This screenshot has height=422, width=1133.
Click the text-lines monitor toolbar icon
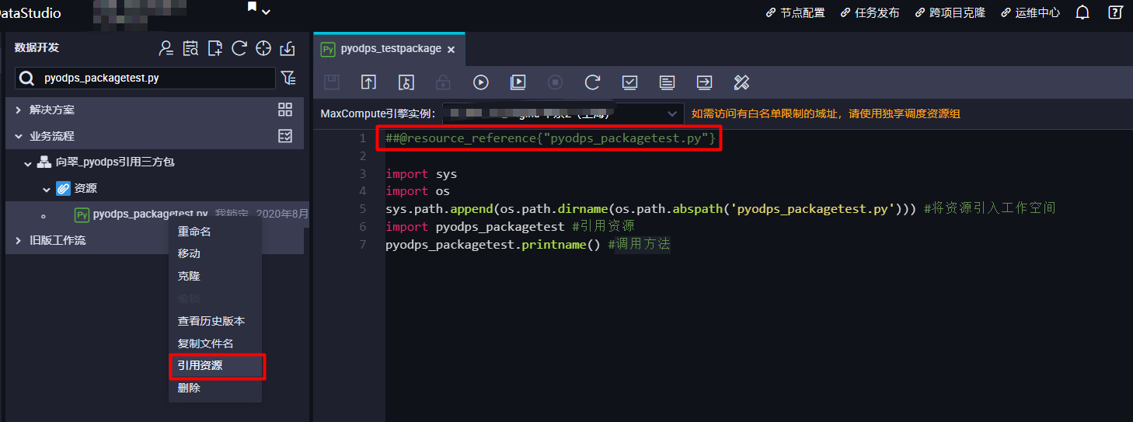coord(667,82)
